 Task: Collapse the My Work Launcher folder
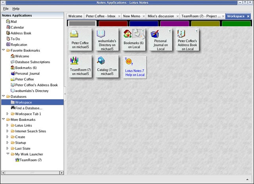pos(7,154)
